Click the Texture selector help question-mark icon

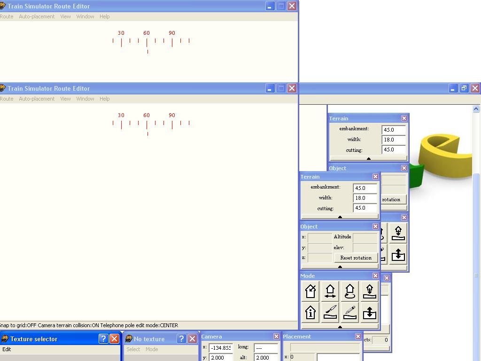click(x=103, y=339)
